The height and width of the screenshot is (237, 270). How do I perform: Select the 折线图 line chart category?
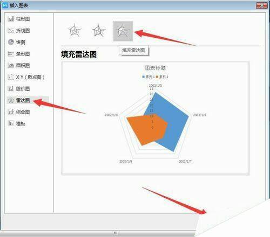click(19, 31)
